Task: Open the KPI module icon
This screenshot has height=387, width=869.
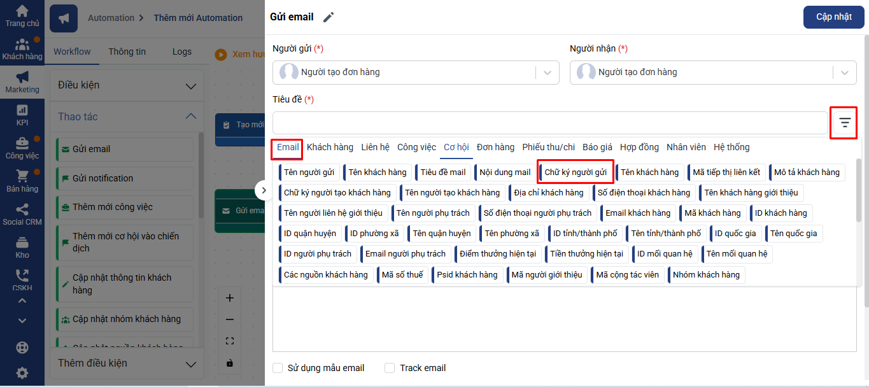Action: coord(22,115)
